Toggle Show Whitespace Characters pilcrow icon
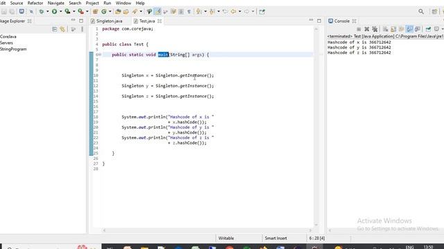 click(189, 12)
